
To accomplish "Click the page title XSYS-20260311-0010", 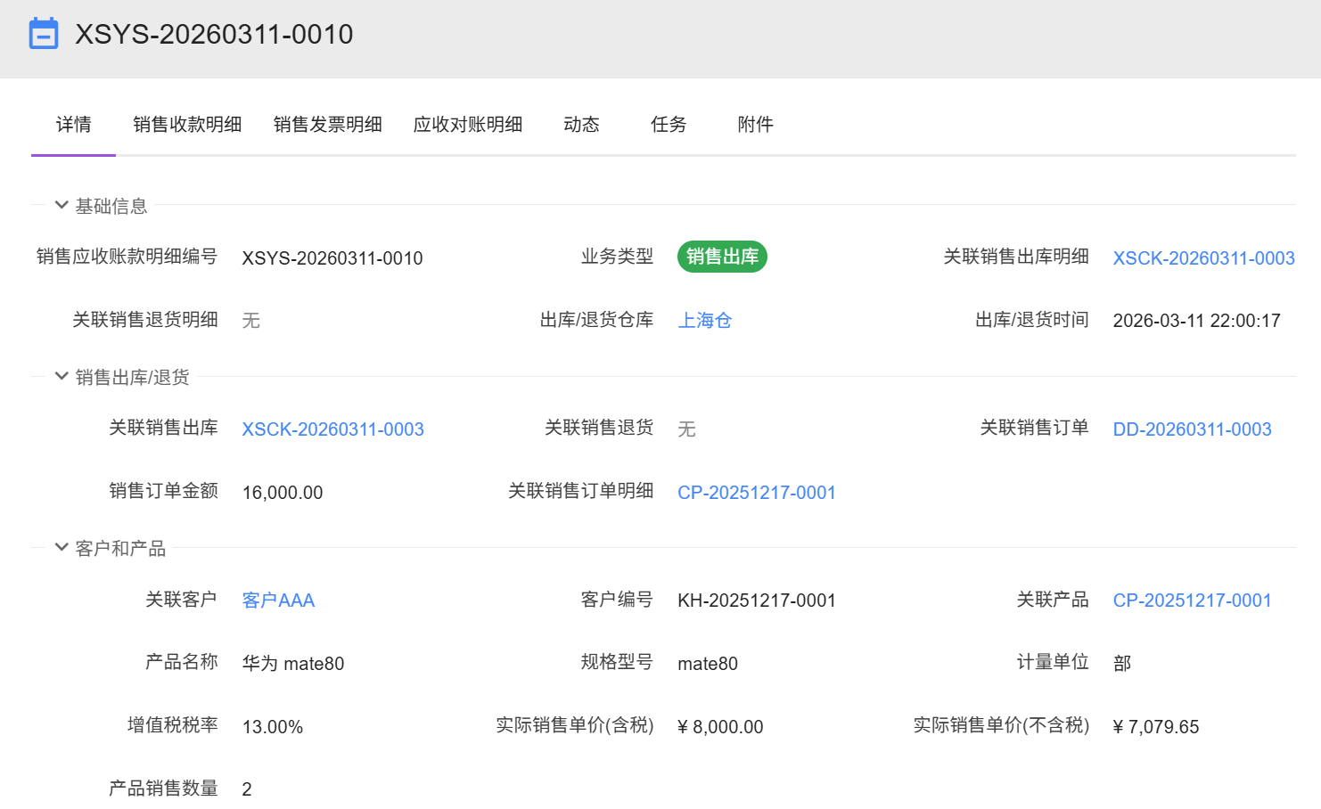I will [x=214, y=34].
